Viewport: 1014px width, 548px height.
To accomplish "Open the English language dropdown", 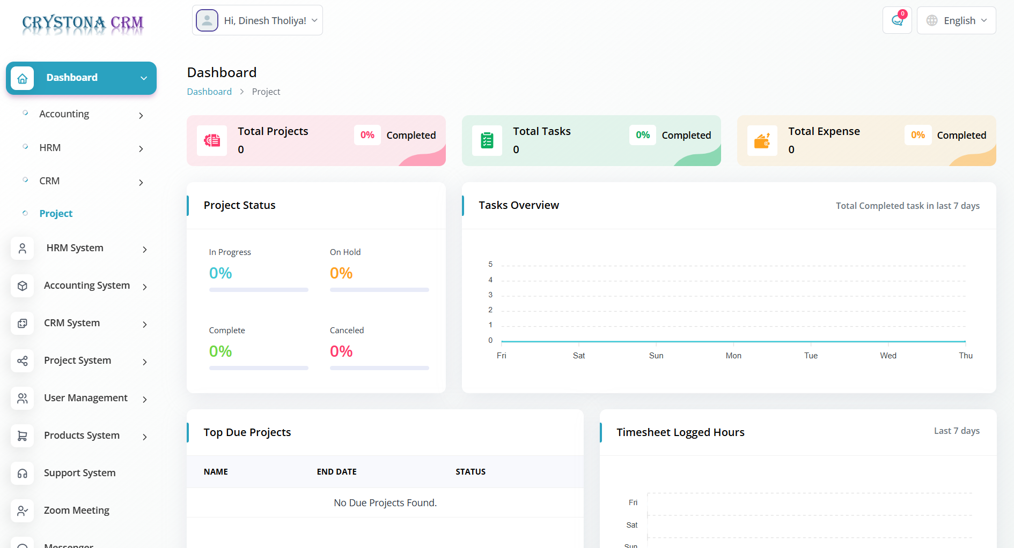I will tap(957, 20).
